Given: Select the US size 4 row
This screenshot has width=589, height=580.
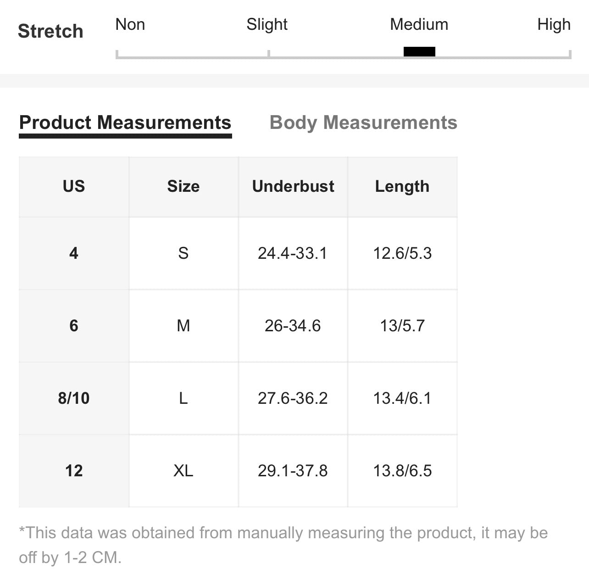Looking at the screenshot, I should pos(238,253).
